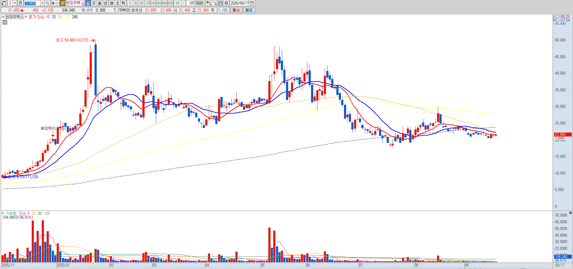This screenshot has height=269, width=573.
Task: Click the green 신 badge beside stock name
Action: 63,3
